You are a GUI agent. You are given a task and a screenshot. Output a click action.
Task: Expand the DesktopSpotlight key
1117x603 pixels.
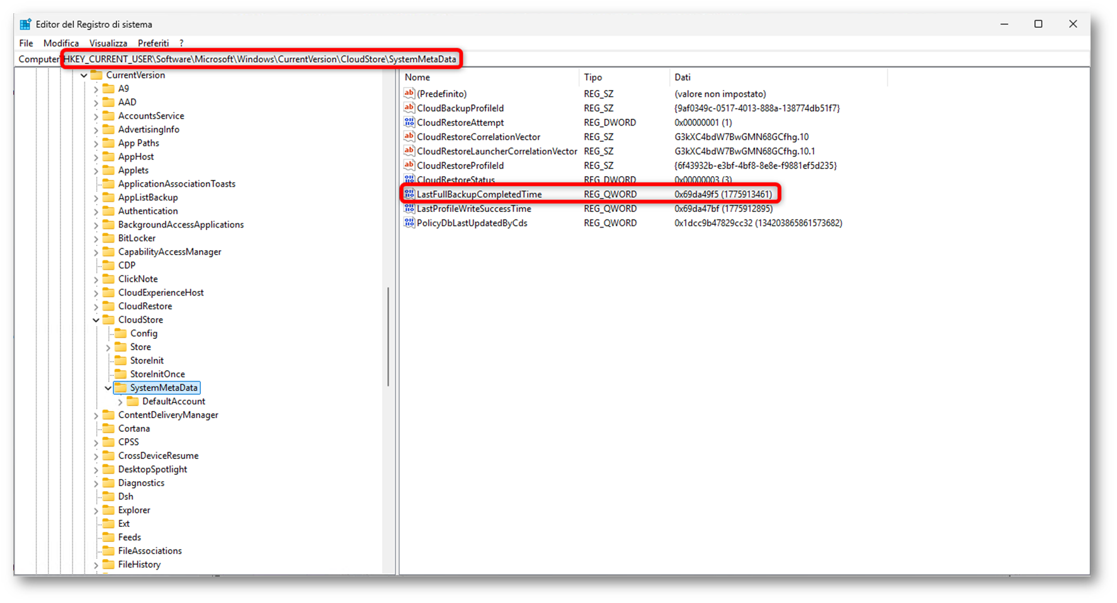(96, 470)
